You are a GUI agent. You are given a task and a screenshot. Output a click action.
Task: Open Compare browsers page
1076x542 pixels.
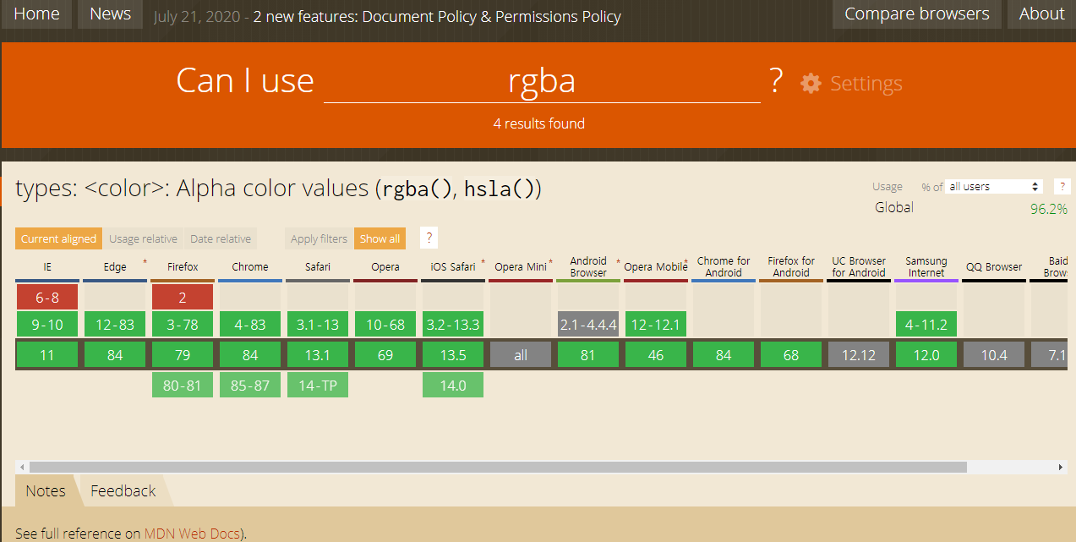916,14
